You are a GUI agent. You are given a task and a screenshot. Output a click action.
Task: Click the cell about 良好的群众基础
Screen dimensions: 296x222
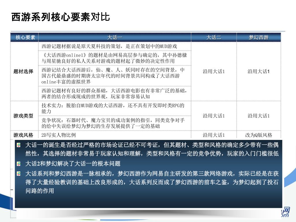point(115,93)
